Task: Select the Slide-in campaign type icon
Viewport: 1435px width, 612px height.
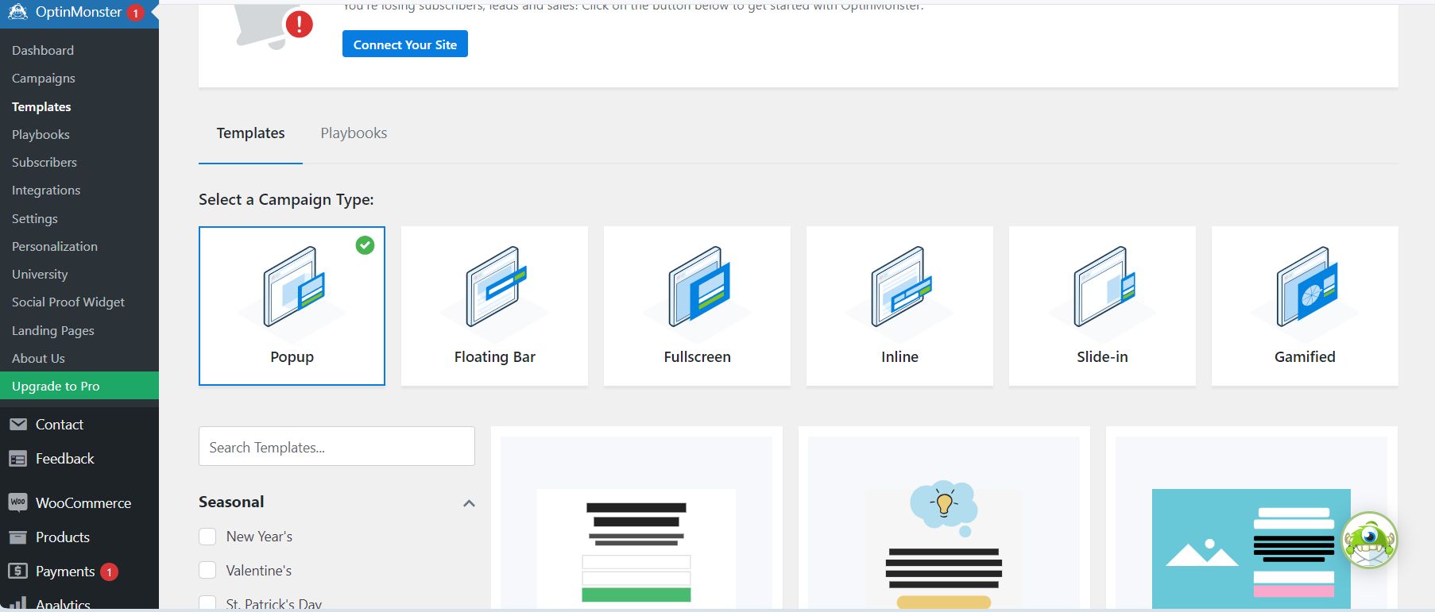Action: [x=1102, y=287]
